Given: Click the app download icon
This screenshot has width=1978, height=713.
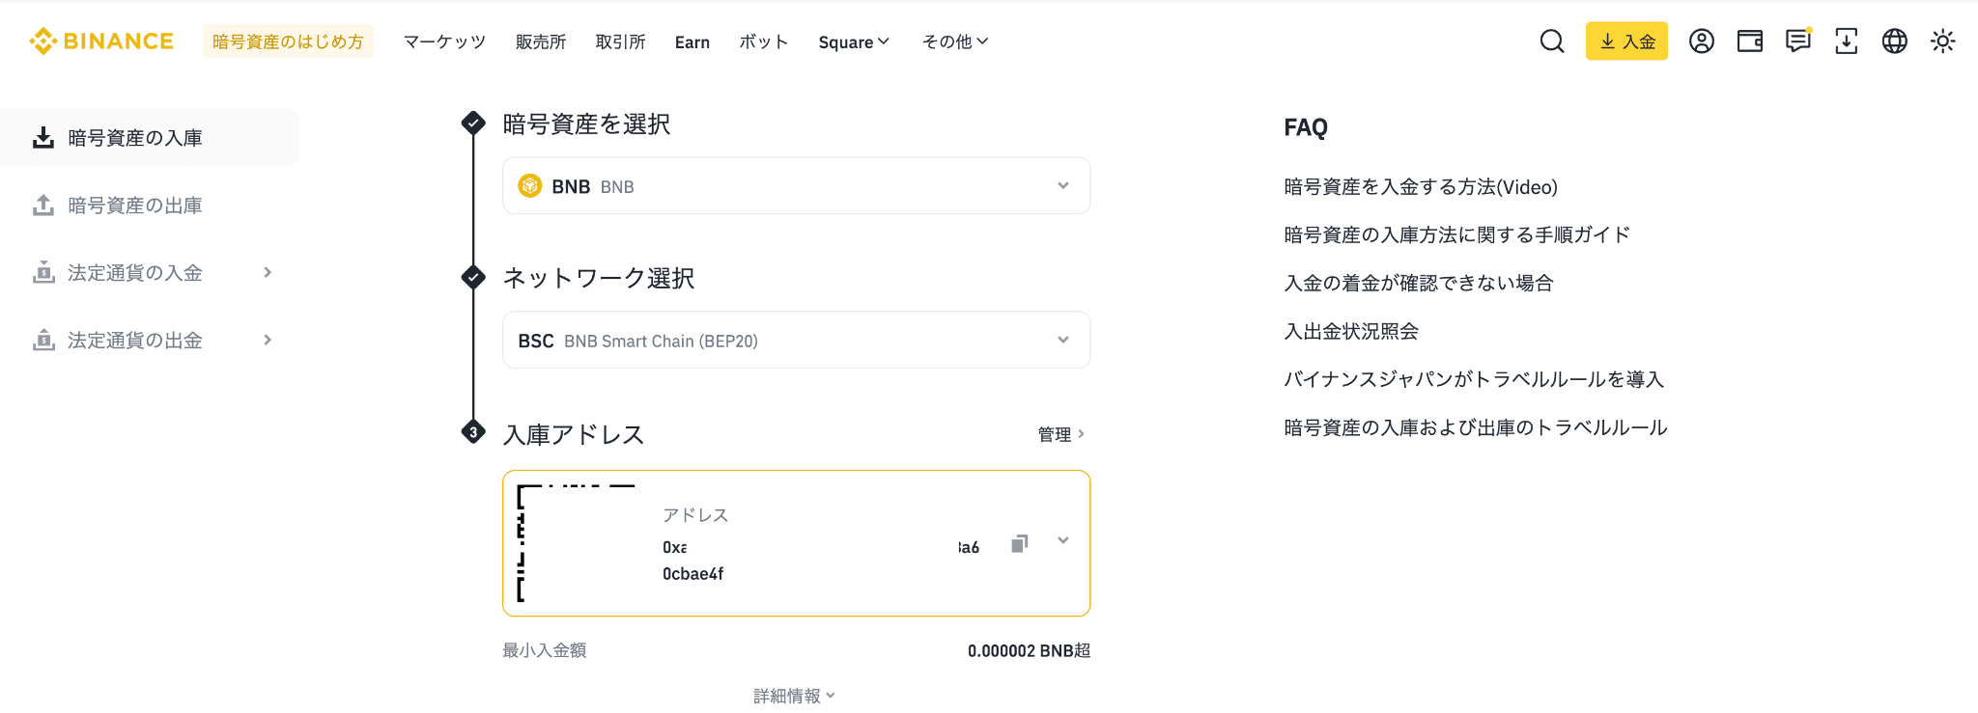Looking at the screenshot, I should (x=1846, y=41).
